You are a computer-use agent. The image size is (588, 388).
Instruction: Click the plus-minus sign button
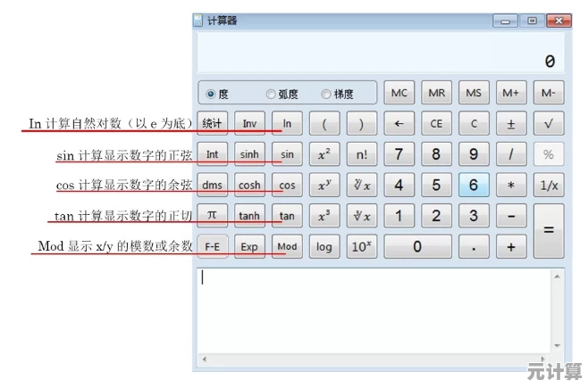point(511,124)
